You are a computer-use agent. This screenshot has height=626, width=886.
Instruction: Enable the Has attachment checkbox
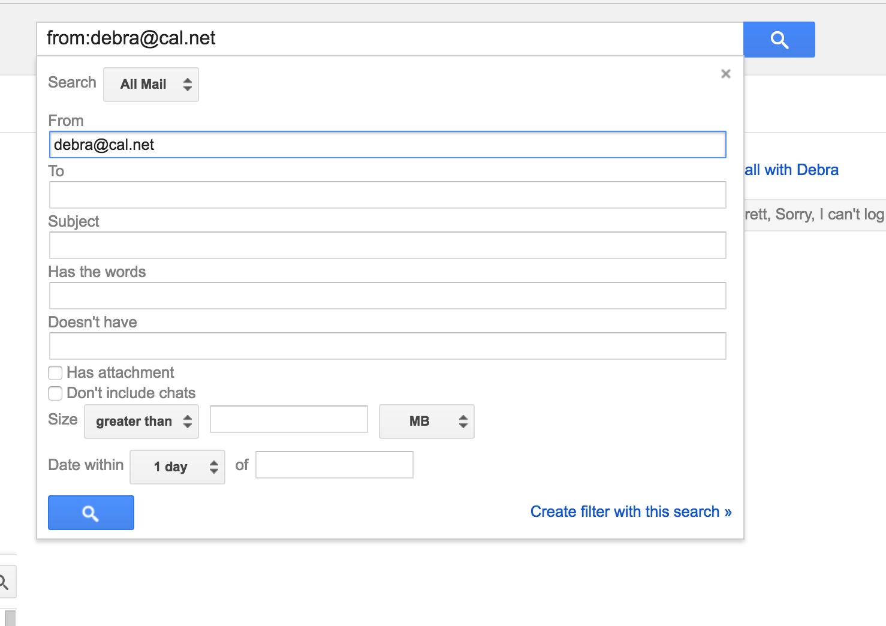55,373
